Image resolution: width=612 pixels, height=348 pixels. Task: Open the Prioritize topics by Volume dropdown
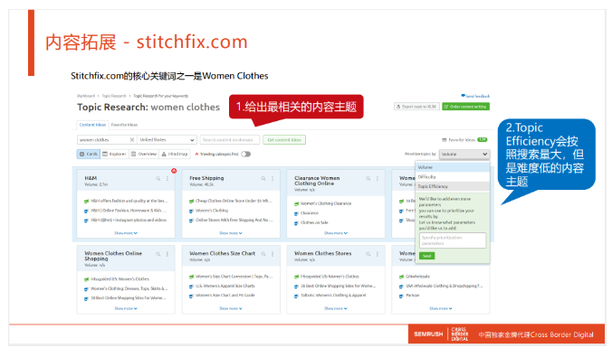pyautogui.click(x=464, y=155)
